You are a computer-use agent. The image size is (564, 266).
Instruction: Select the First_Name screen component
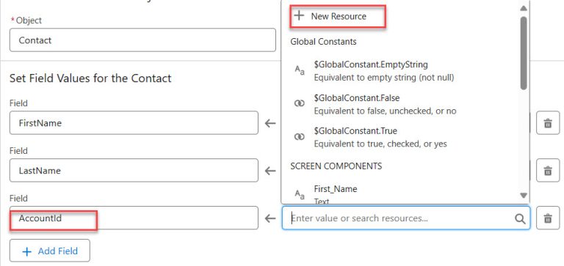pyautogui.click(x=335, y=189)
